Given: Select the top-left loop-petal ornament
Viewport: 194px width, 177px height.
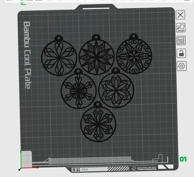Looking at the screenshot, I should [x=59, y=56].
